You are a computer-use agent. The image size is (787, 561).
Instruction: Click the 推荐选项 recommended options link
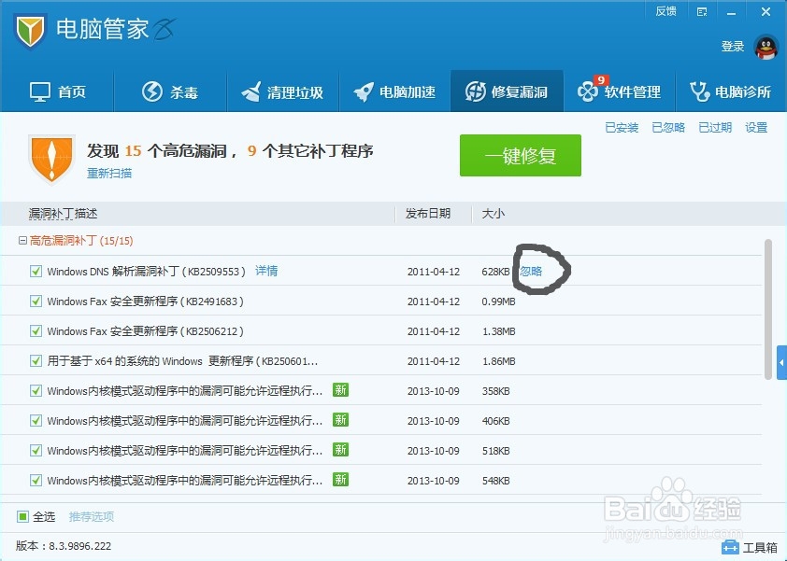(92, 517)
